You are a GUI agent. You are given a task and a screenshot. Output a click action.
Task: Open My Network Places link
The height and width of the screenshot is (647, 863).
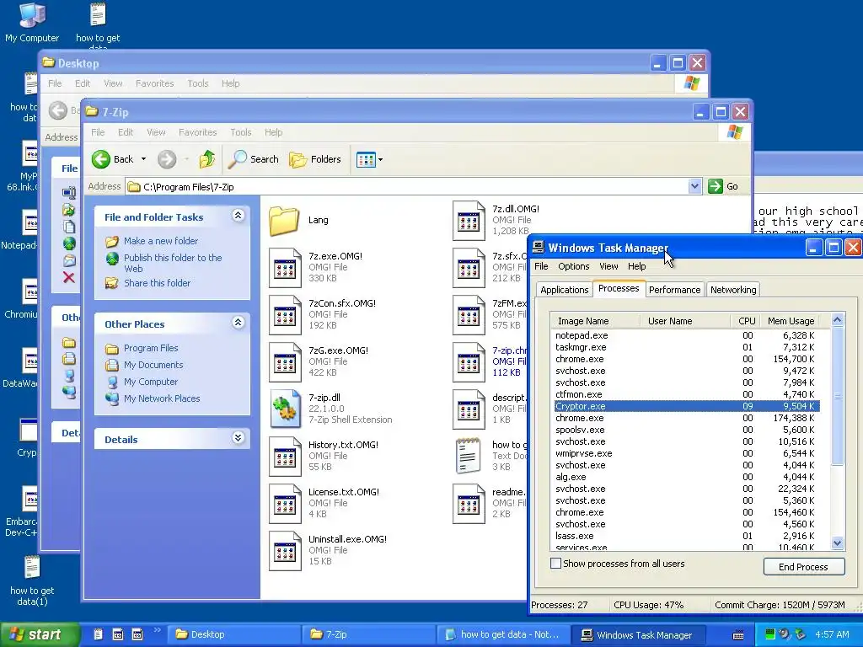[162, 398]
